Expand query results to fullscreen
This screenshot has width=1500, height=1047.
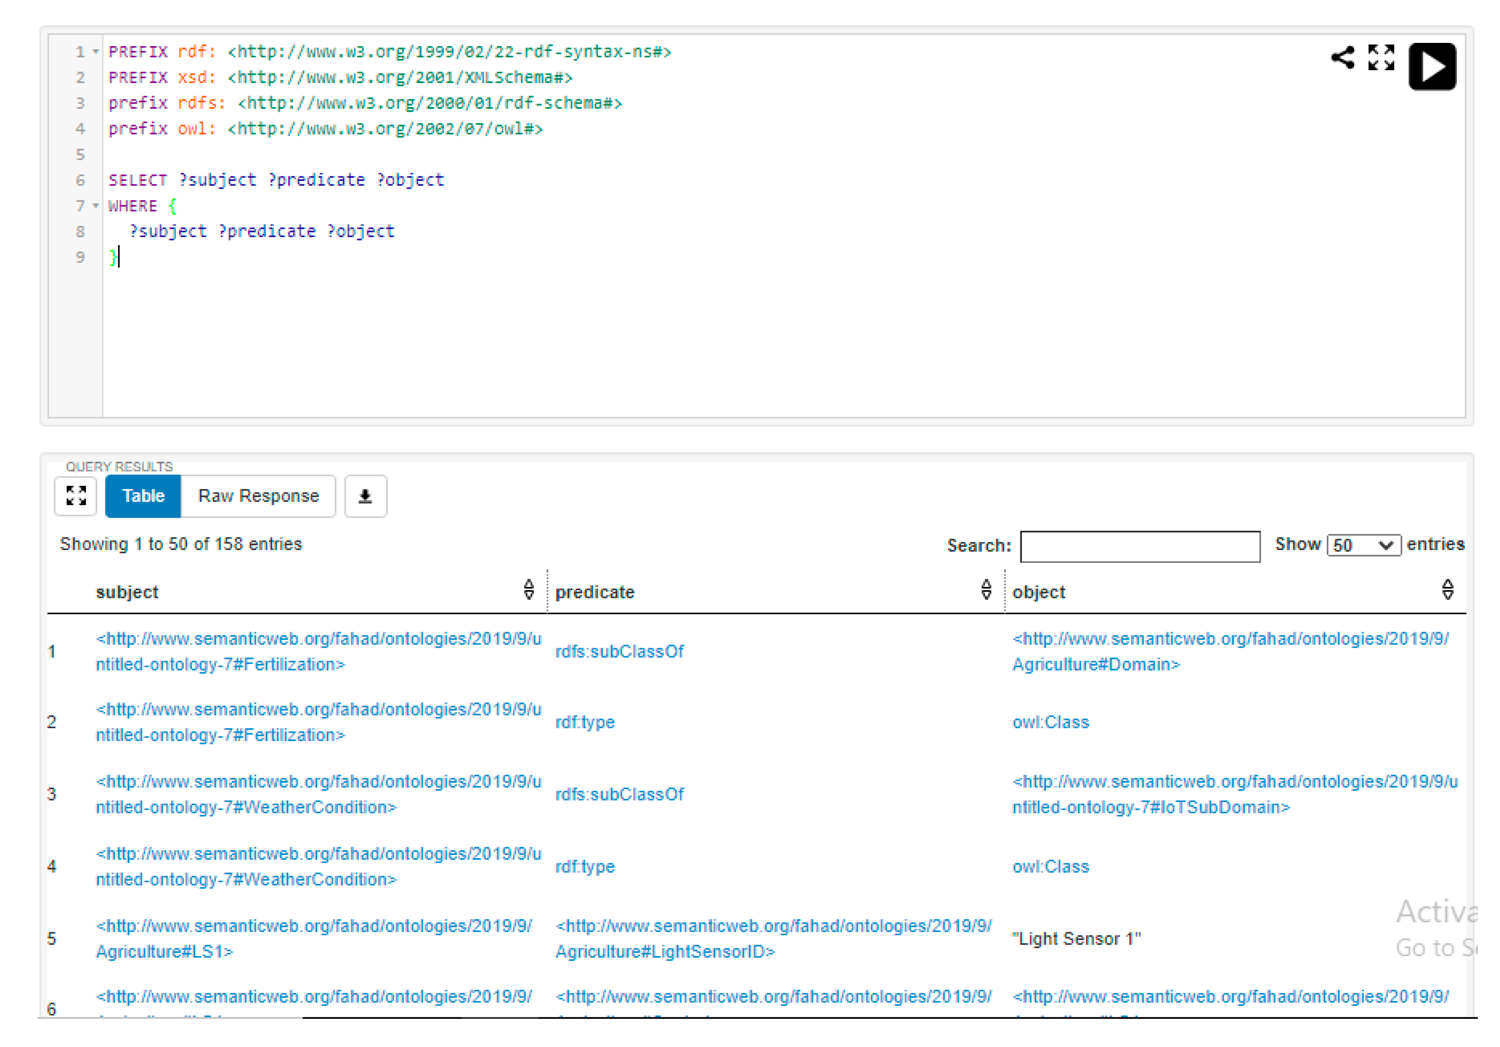[x=76, y=496]
